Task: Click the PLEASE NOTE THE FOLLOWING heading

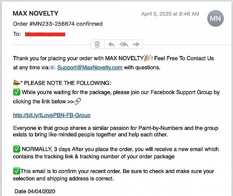Action: (x=68, y=83)
